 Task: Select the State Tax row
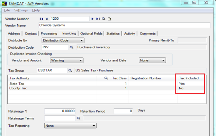point(107,84)
